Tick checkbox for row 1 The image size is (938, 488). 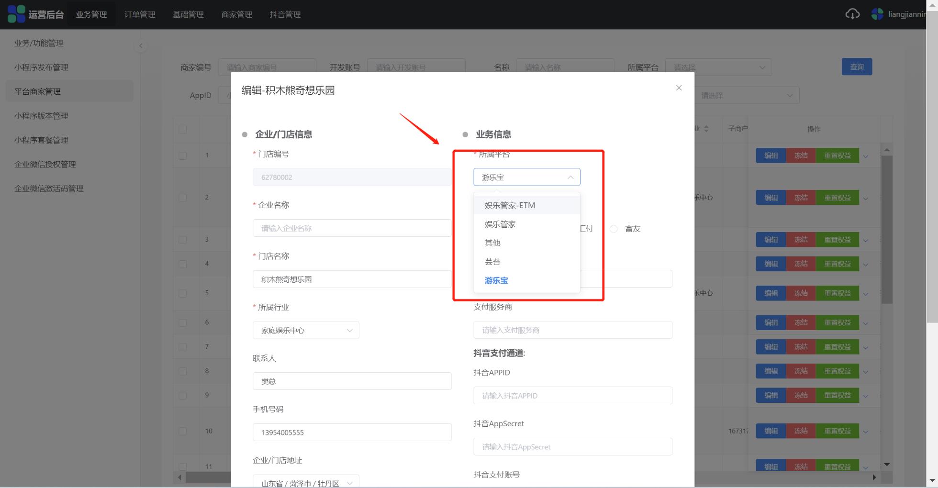tap(183, 155)
